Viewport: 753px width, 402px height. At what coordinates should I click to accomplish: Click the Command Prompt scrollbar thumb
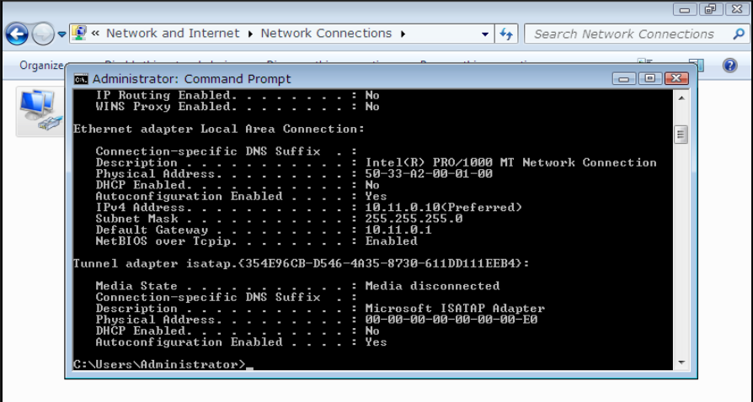(681, 134)
